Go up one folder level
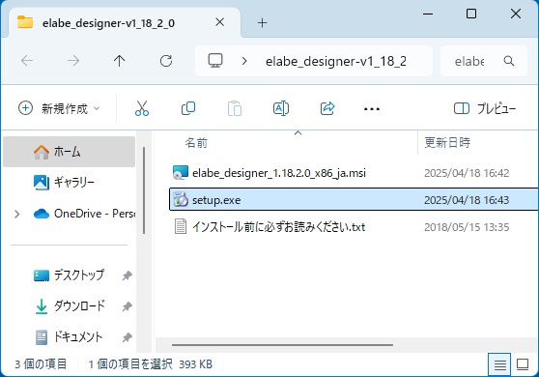Screen dimensions: 539x377 tap(119, 61)
